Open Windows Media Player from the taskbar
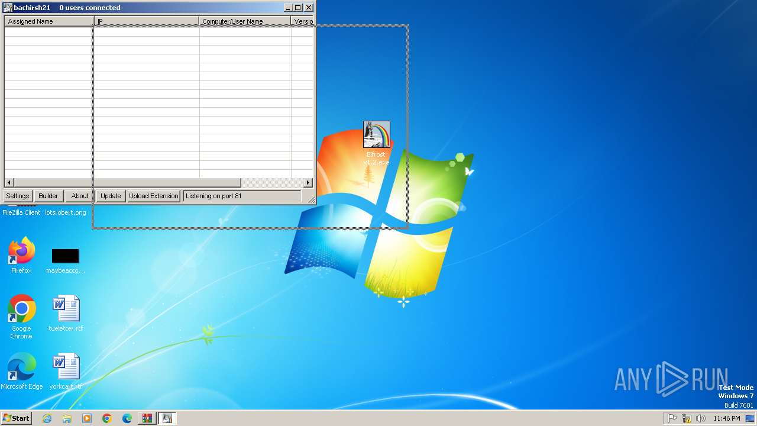 pyautogui.click(x=87, y=418)
